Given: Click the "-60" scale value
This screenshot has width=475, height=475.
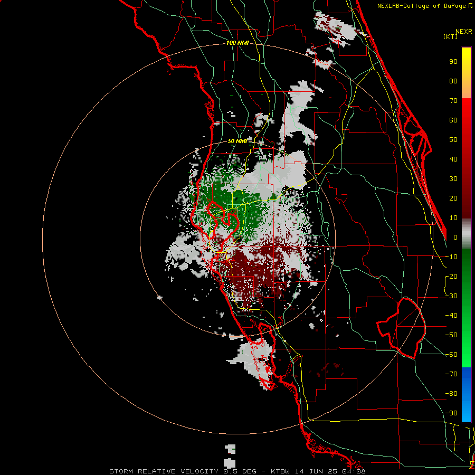Looking at the screenshot, I should point(451,355).
